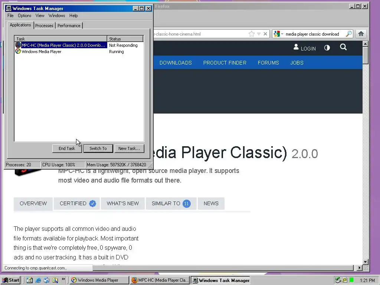Click the blue certified checkmark badge

coord(92,204)
